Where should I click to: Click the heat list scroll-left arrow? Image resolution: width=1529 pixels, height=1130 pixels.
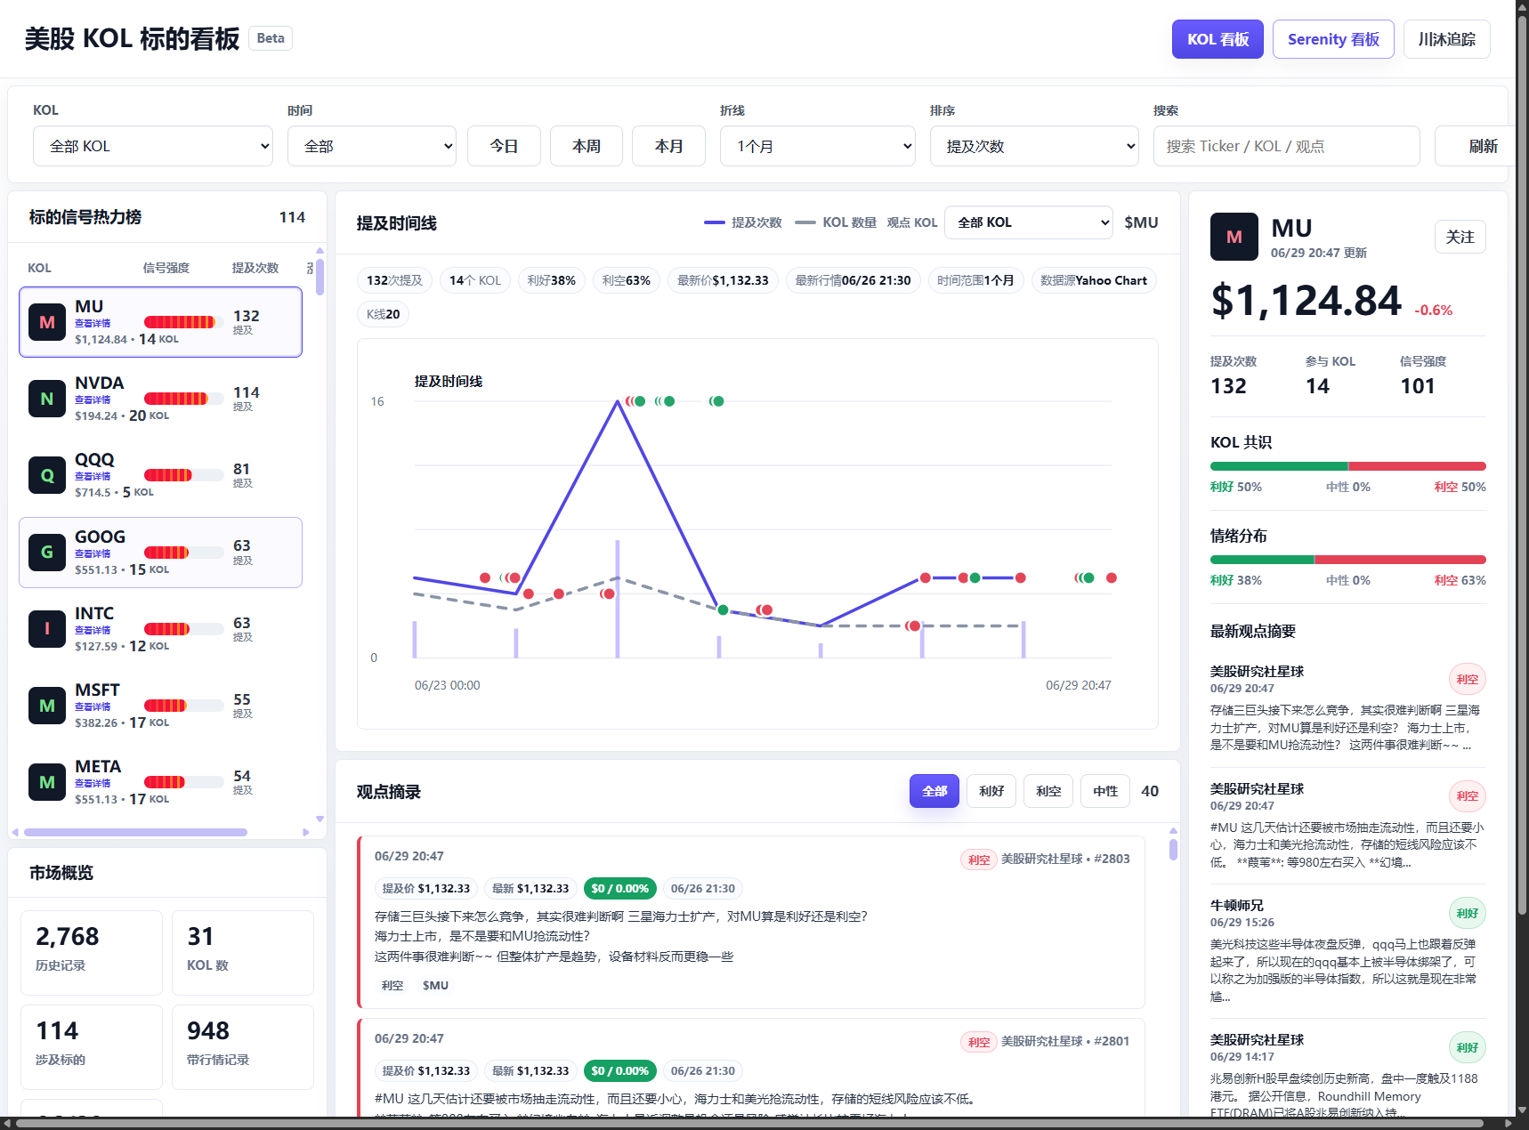tap(15, 833)
